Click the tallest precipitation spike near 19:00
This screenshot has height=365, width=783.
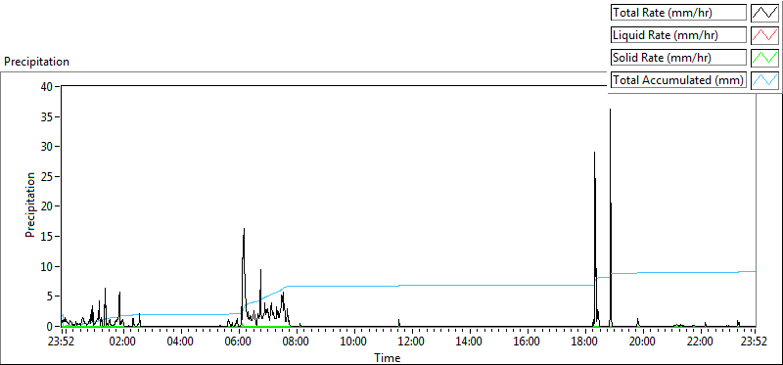point(610,110)
